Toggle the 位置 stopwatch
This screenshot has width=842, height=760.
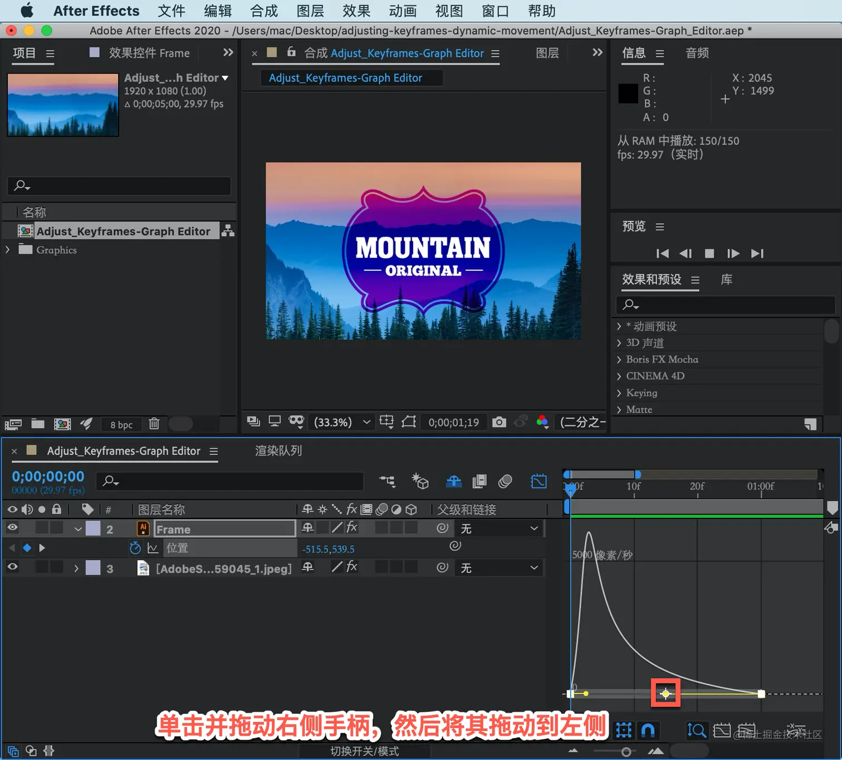135,548
